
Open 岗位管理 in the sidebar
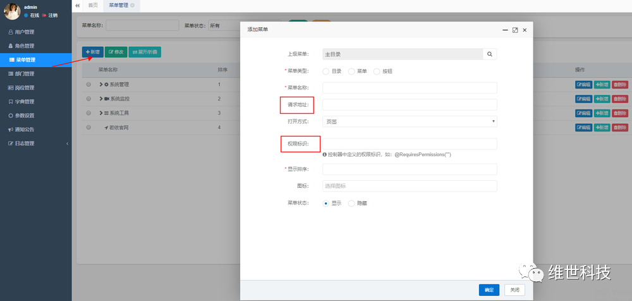pos(36,87)
